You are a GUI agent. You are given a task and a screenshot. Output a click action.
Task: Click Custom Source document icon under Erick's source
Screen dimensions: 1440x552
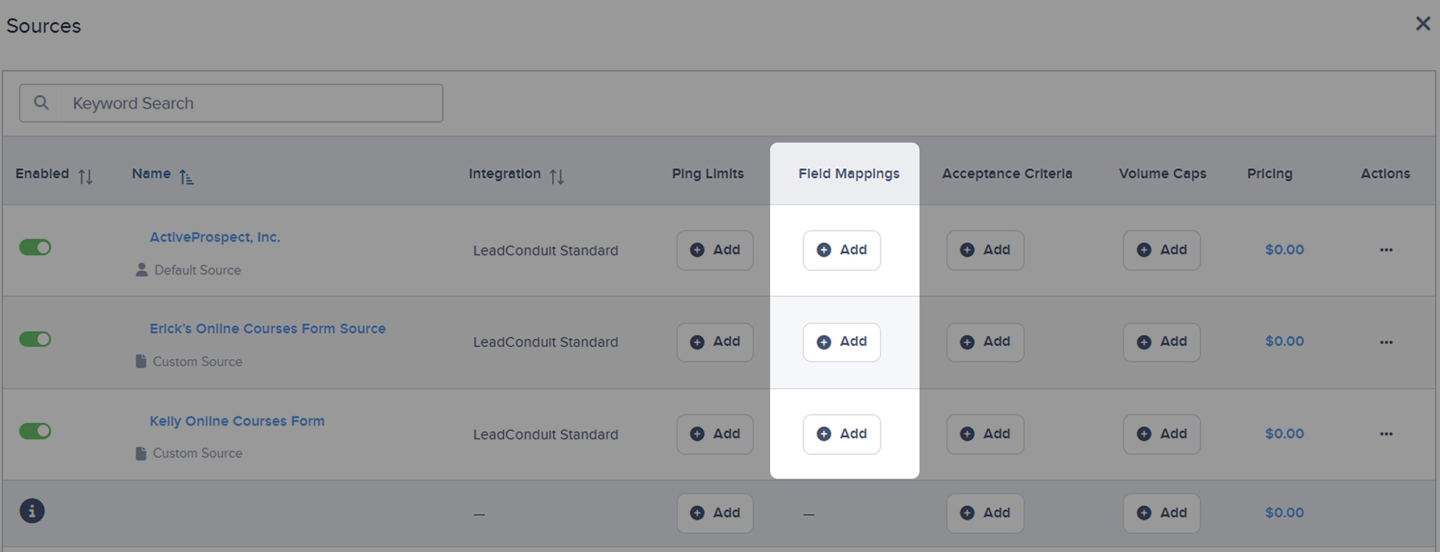141,361
